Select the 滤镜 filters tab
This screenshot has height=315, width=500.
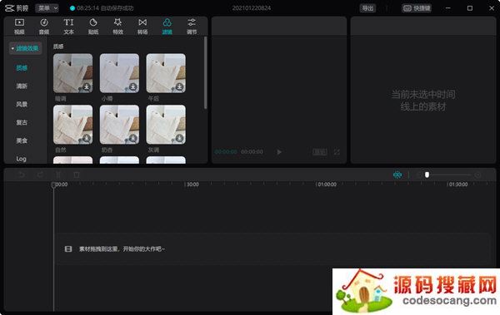pyautogui.click(x=167, y=26)
